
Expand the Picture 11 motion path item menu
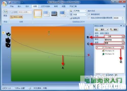(122, 48)
